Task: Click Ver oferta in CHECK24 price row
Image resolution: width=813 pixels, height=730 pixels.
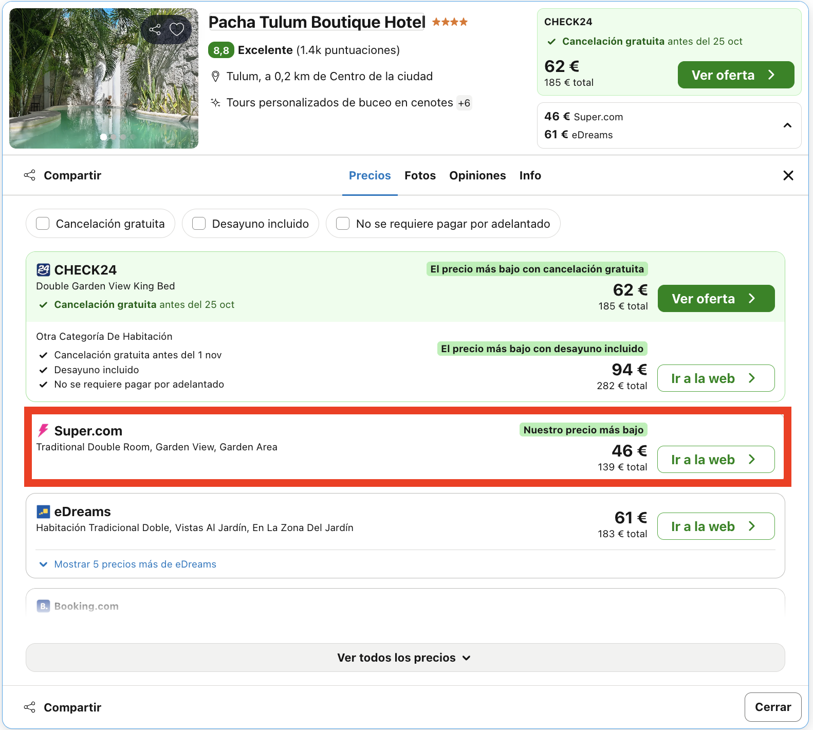Action: click(716, 299)
